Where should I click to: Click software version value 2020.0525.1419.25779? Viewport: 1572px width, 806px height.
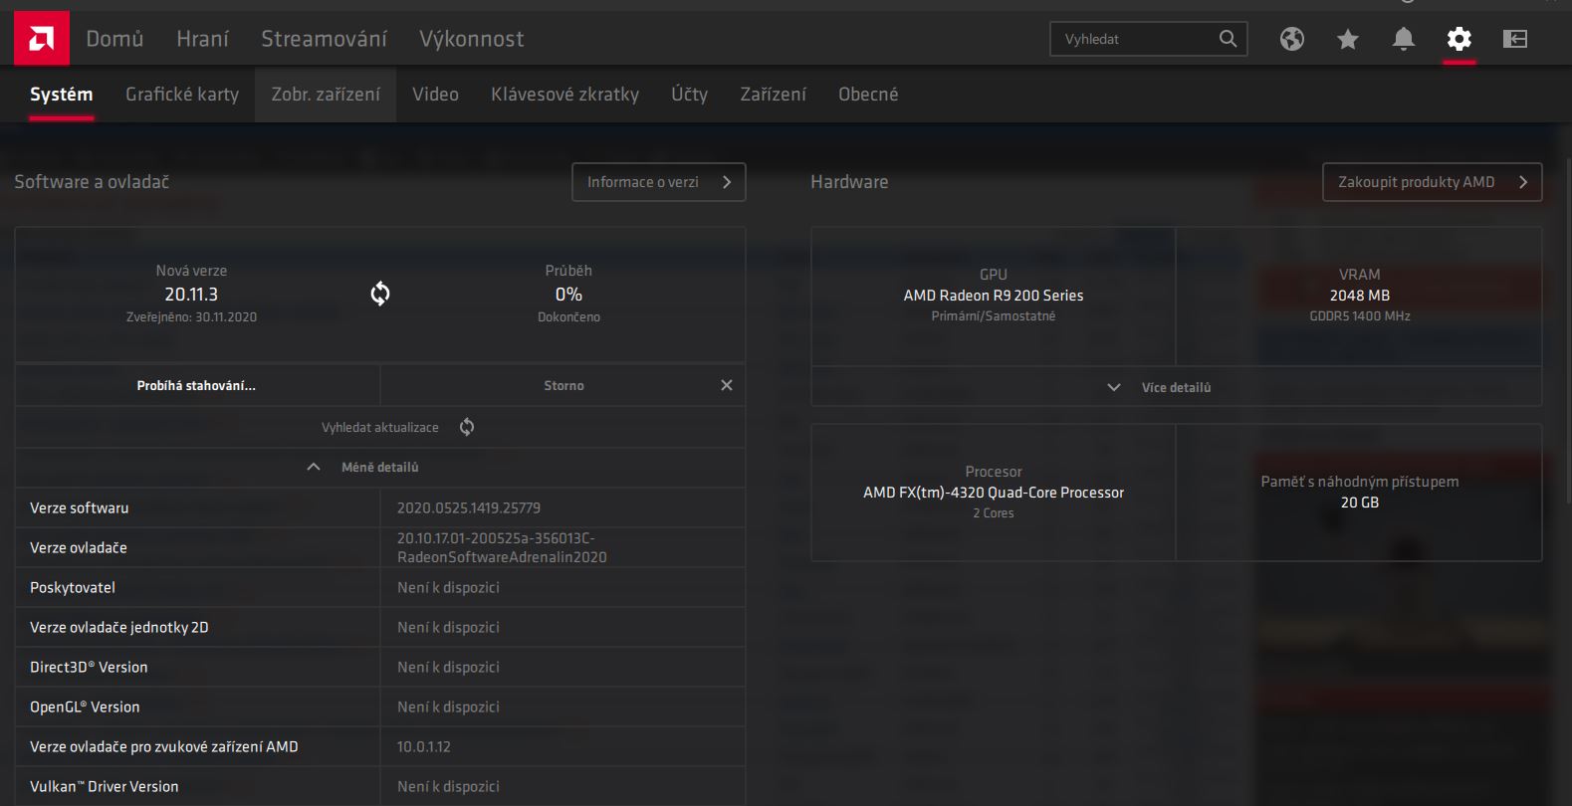tap(469, 507)
